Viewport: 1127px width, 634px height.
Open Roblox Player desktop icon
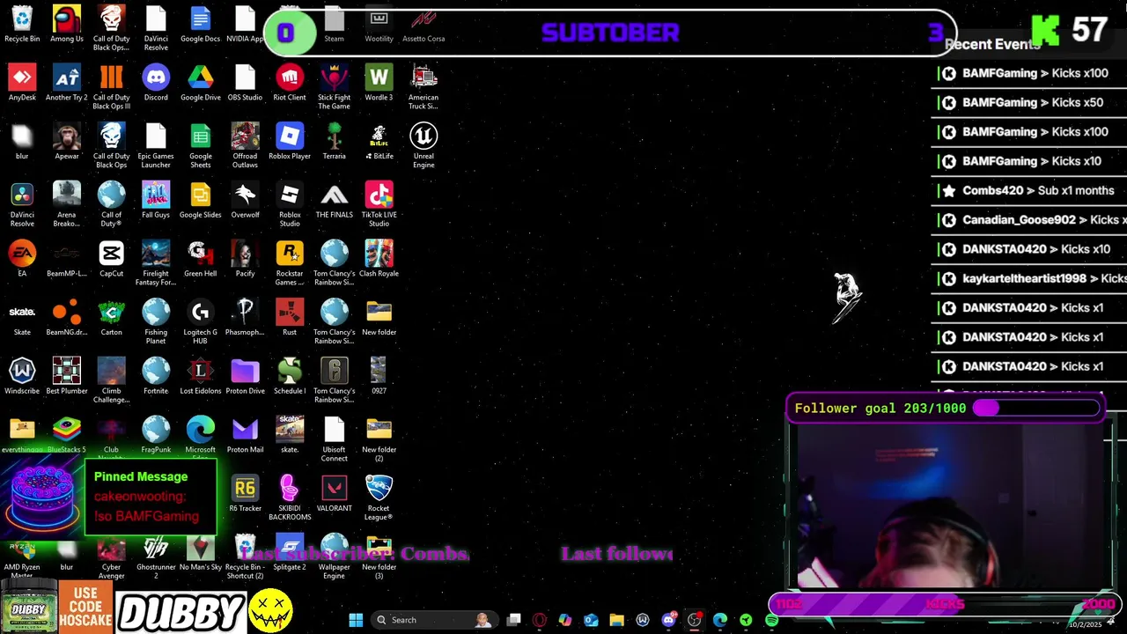(290, 142)
